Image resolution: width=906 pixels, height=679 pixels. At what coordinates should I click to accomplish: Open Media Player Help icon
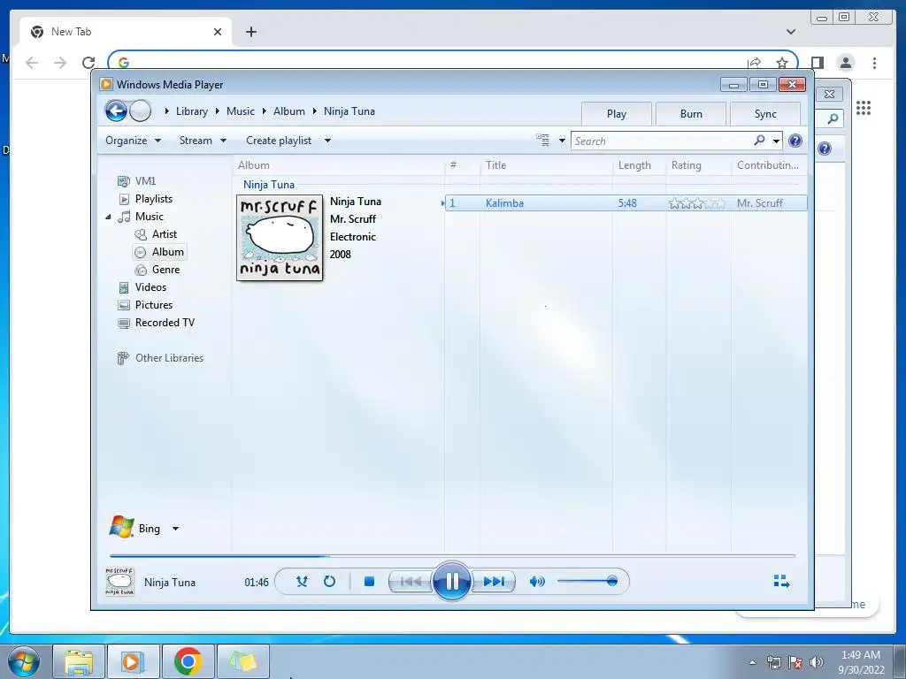click(795, 141)
